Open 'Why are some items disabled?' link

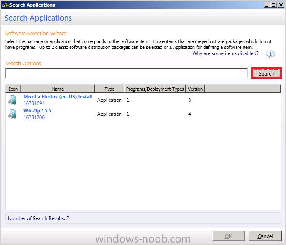pyautogui.click(x=225, y=53)
